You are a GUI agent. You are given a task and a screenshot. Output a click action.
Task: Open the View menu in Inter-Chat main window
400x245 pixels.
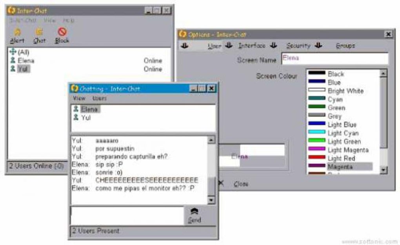pos(50,20)
